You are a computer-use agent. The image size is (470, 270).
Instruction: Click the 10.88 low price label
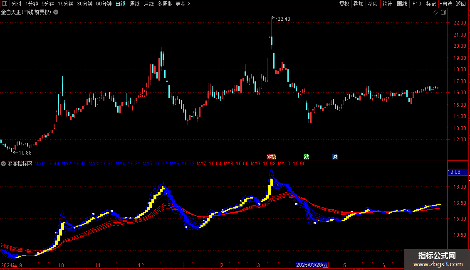[25, 153]
